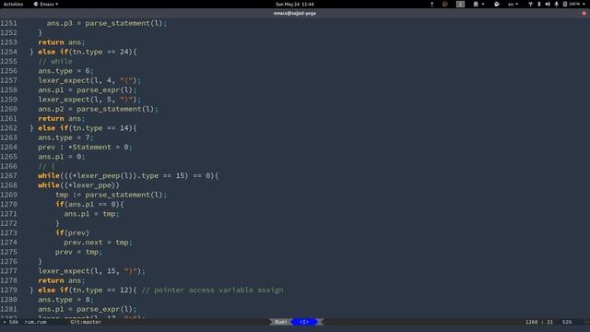Click the rum.rum buffer name in modeline
The image size is (590, 332).
35,322
